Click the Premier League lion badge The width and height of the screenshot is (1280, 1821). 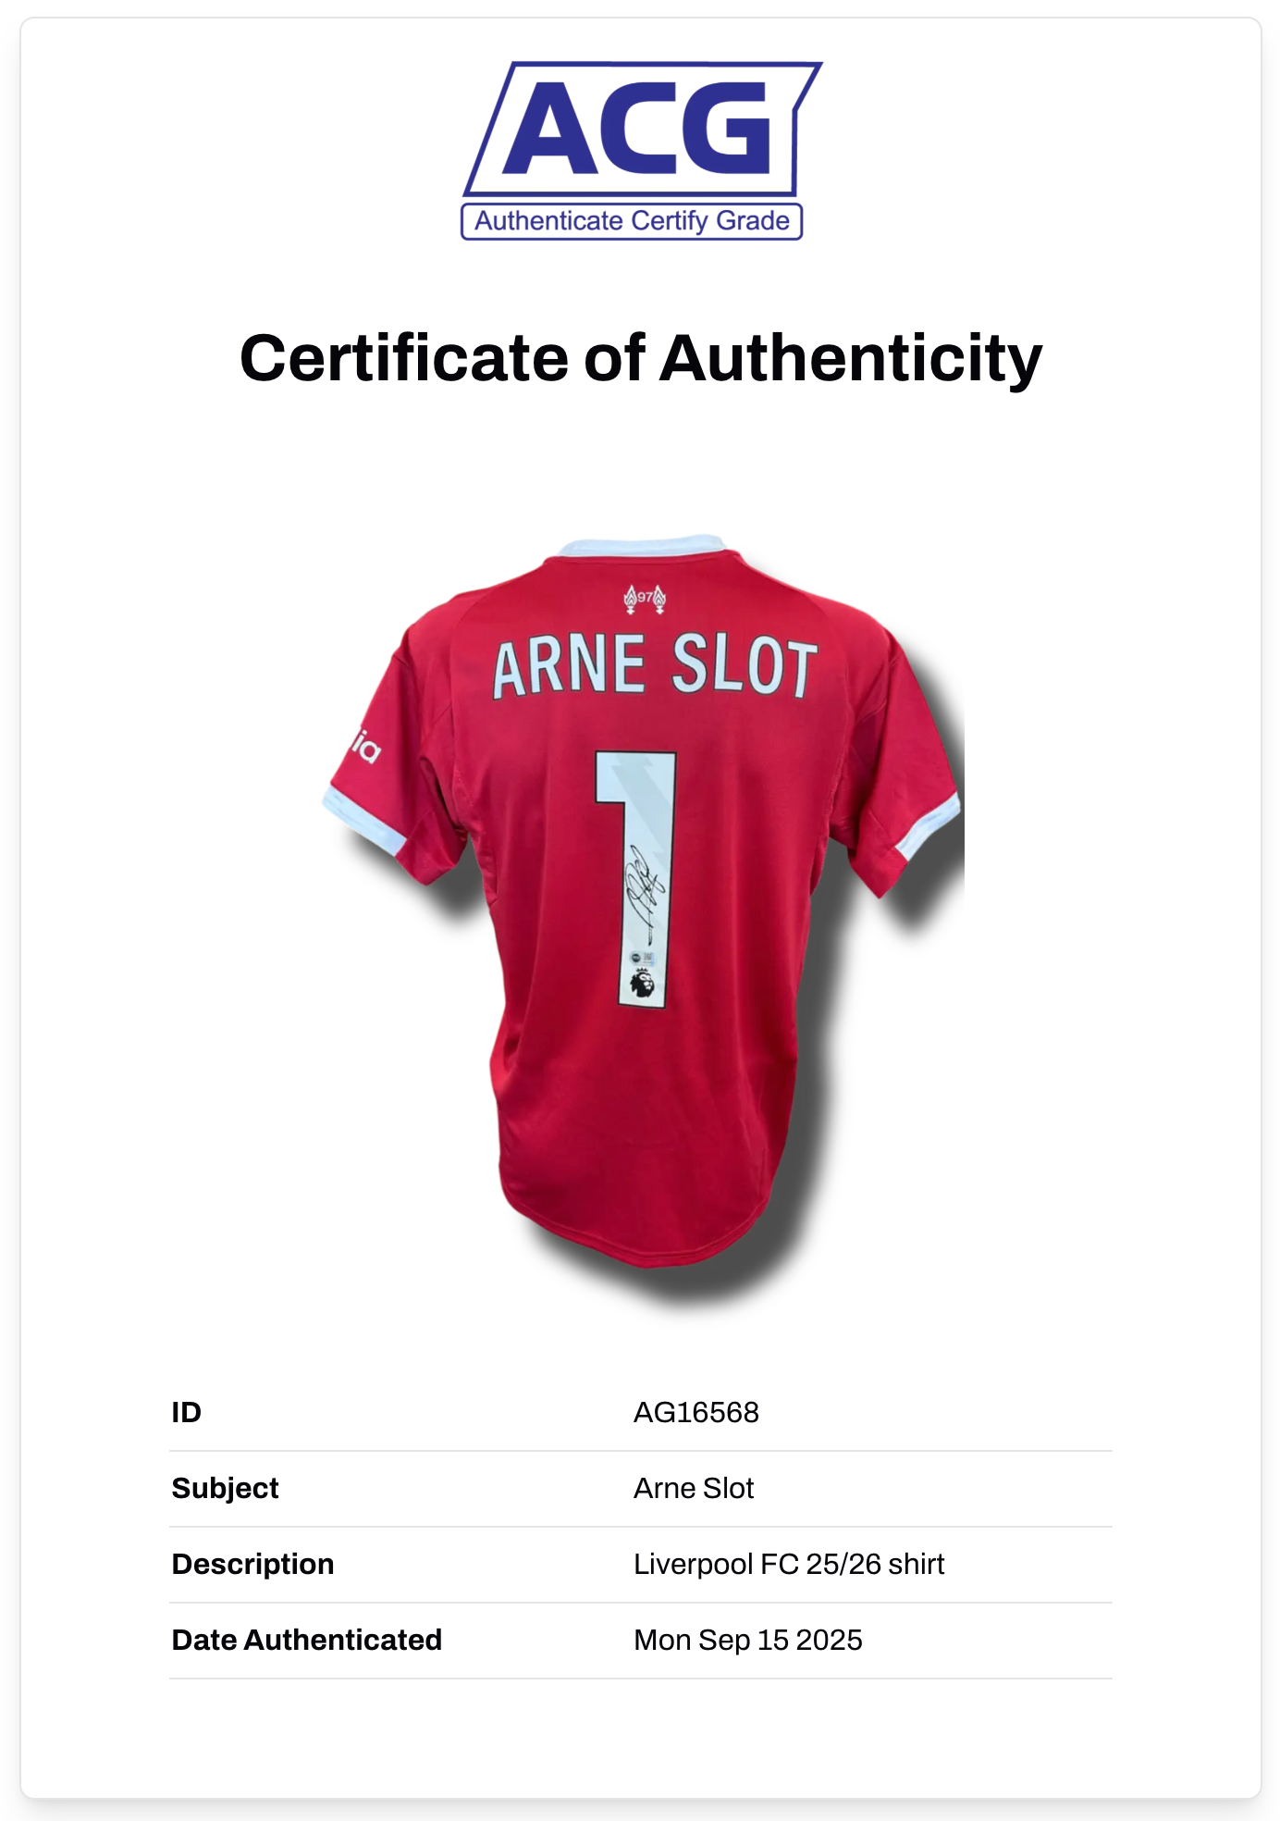(x=642, y=983)
